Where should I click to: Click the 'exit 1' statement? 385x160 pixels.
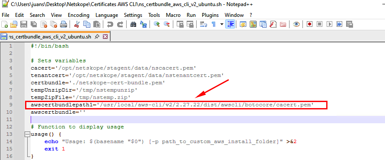(55, 149)
